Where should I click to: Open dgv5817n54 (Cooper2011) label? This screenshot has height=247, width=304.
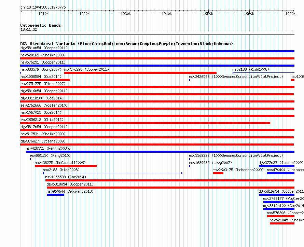44,127
